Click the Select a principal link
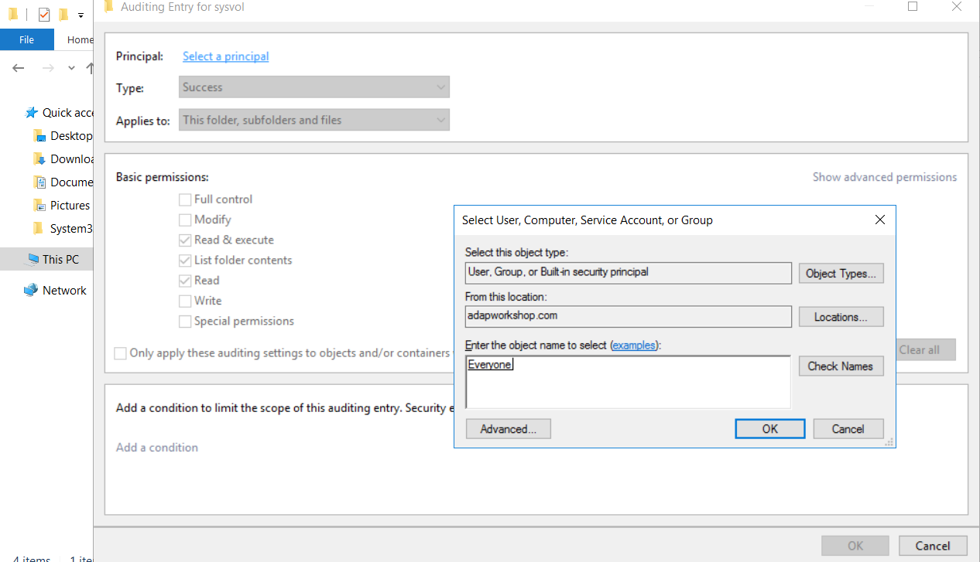This screenshot has height=562, width=980. pos(225,56)
